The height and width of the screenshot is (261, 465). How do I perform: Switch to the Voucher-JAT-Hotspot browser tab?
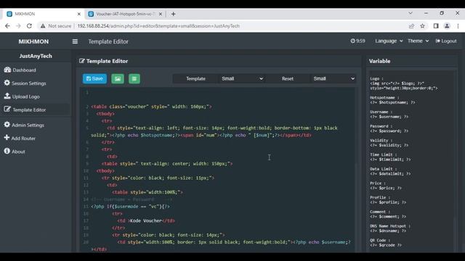124,14
